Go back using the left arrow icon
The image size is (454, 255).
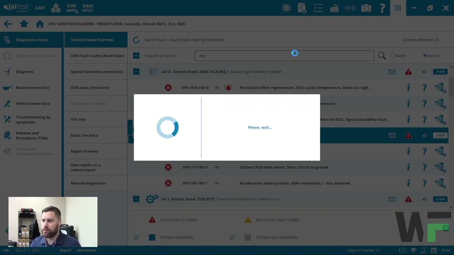click(x=8, y=24)
